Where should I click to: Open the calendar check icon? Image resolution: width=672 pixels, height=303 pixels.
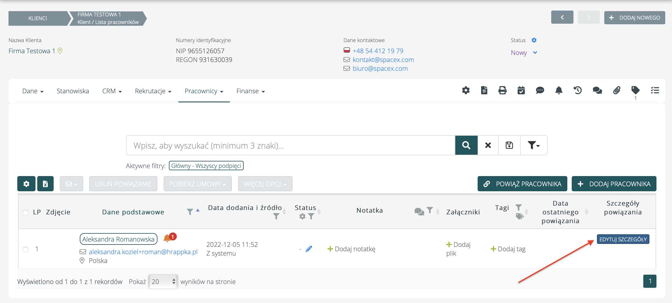click(x=521, y=90)
